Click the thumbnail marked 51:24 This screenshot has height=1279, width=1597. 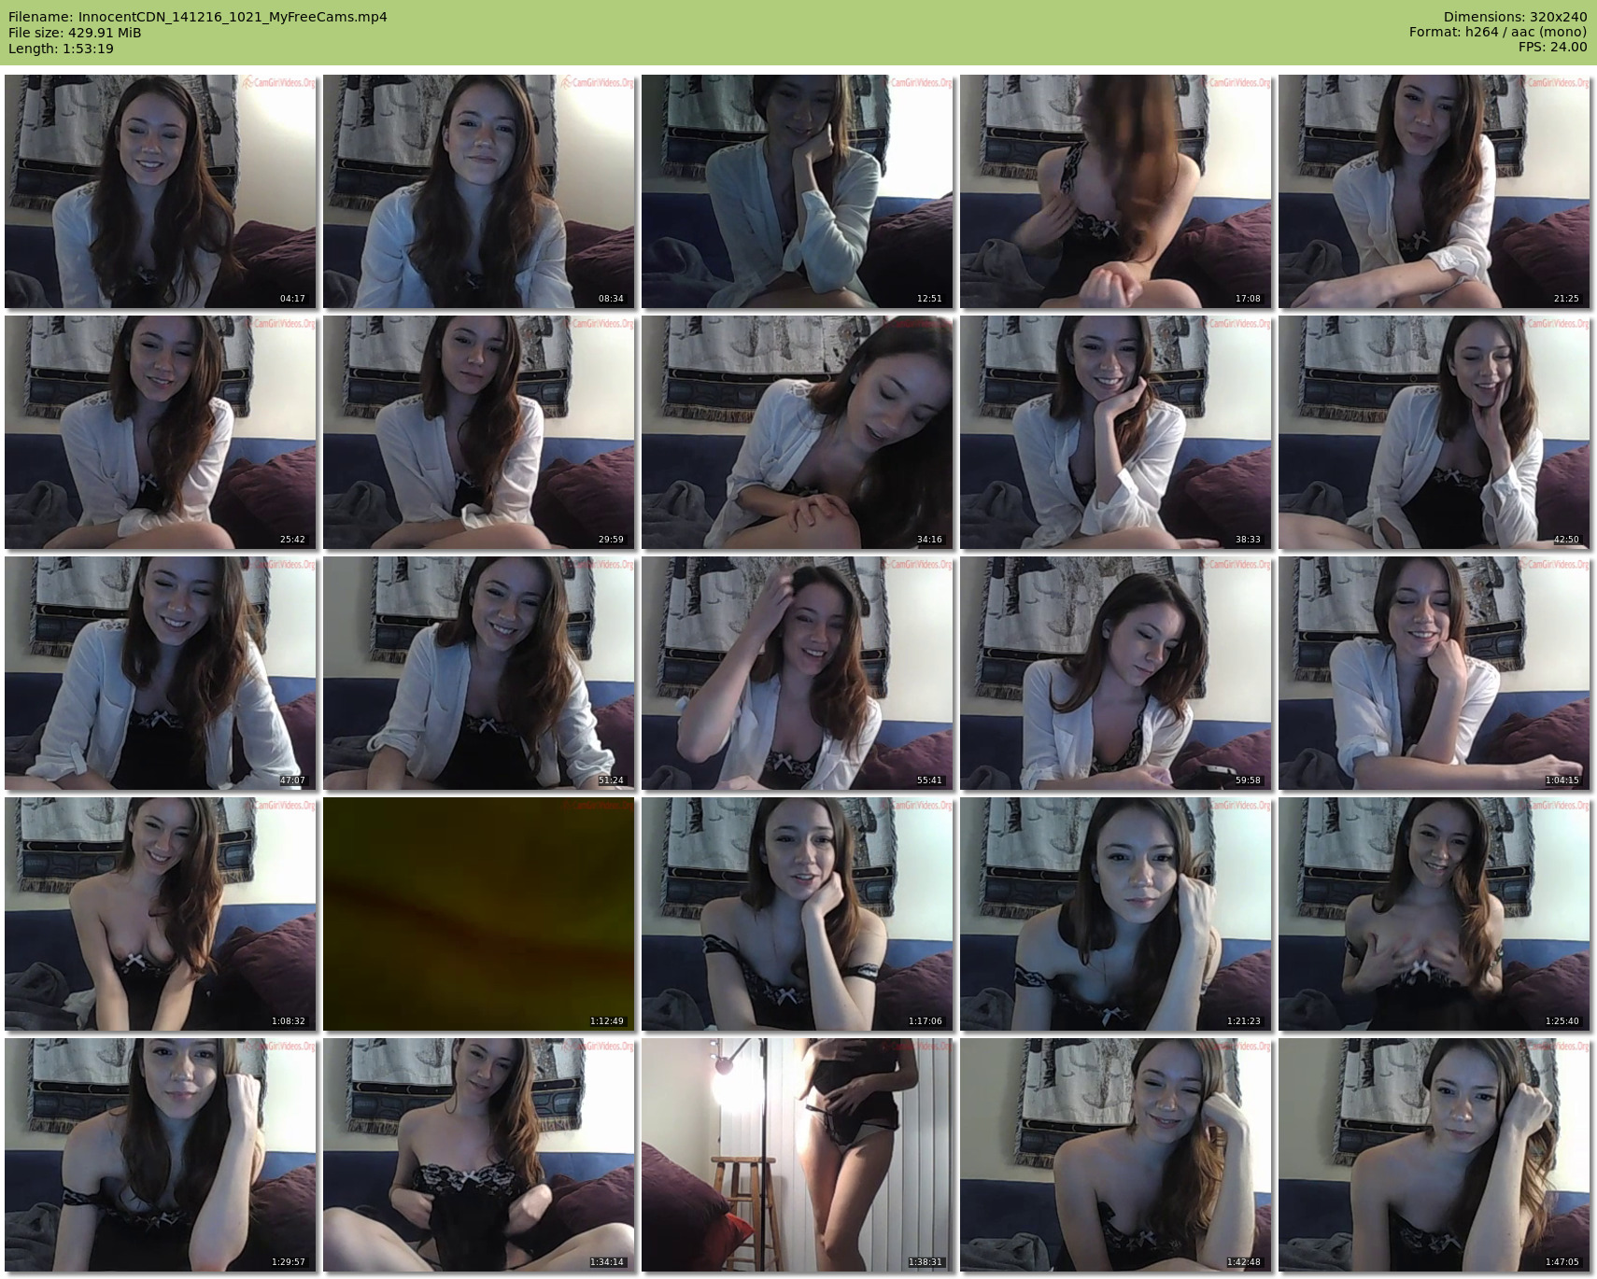tap(479, 673)
